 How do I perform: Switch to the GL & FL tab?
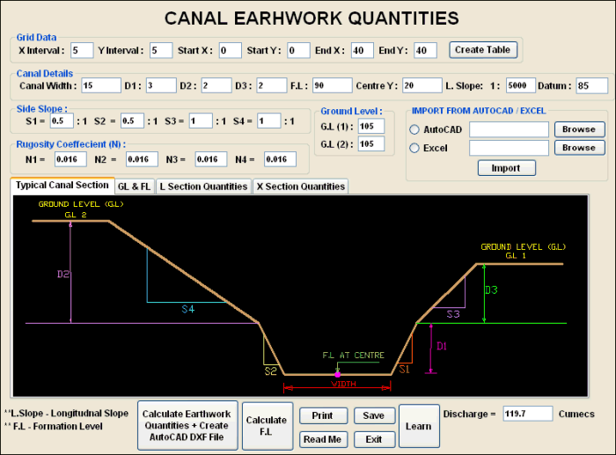click(x=135, y=187)
